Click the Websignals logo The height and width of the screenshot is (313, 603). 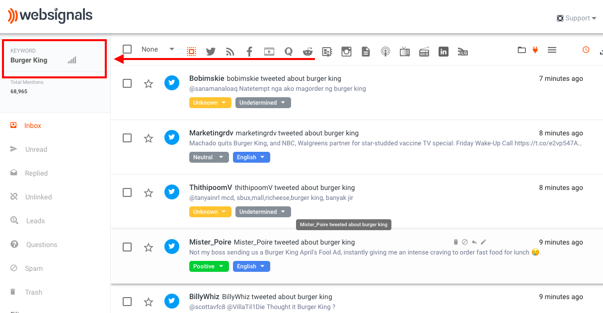pyautogui.click(x=50, y=16)
